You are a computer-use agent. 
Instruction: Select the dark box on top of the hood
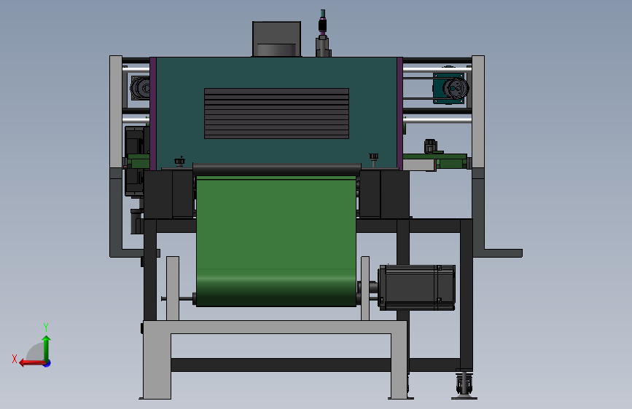(x=276, y=39)
